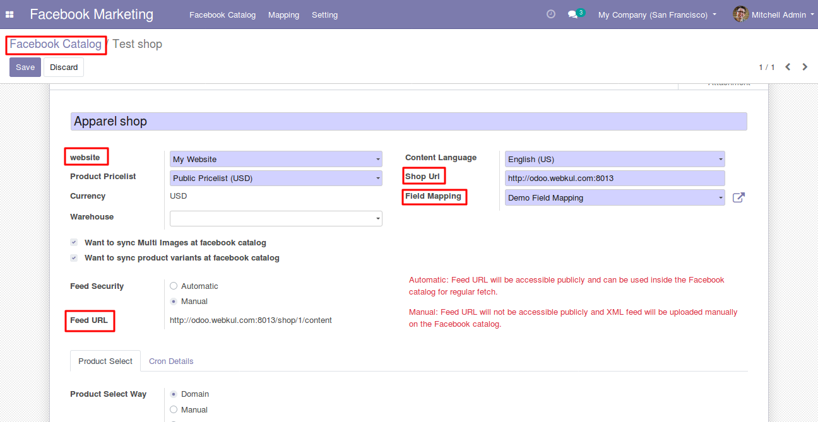This screenshot has height=422, width=818.
Task: Open Field Mapping dropdown
Action: (615, 197)
